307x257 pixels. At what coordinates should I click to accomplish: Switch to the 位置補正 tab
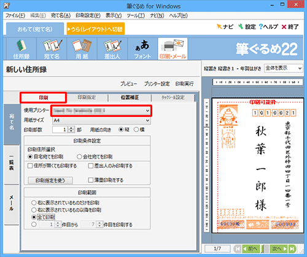pyautogui.click(x=130, y=97)
